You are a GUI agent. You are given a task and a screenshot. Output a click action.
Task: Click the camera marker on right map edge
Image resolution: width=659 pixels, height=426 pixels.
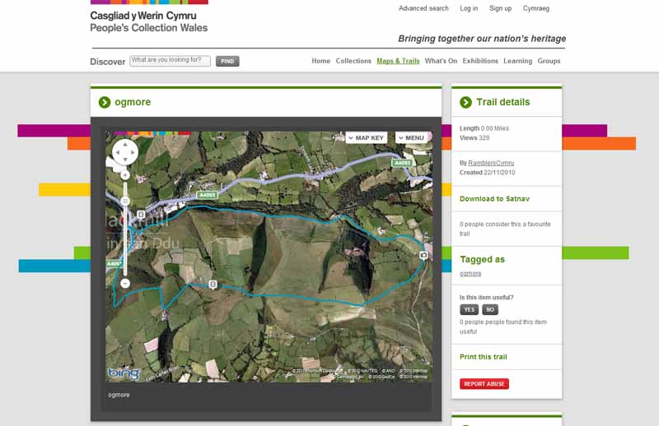coord(424,256)
